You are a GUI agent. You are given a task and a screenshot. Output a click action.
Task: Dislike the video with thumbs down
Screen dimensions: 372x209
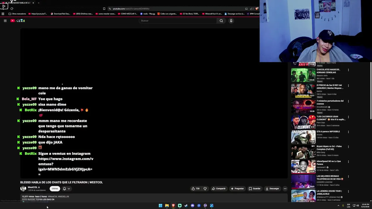205,189
